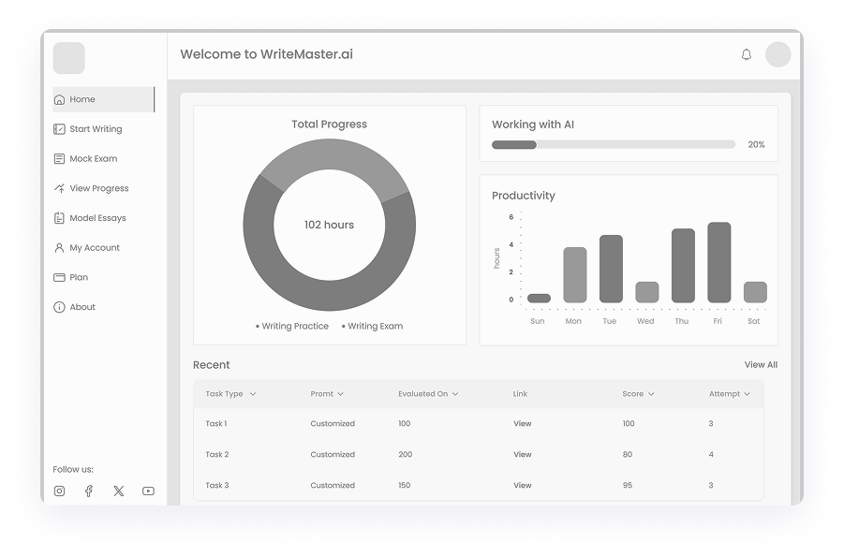Click the Mon productivity bar
This screenshot has height=557, width=844.
(x=575, y=275)
